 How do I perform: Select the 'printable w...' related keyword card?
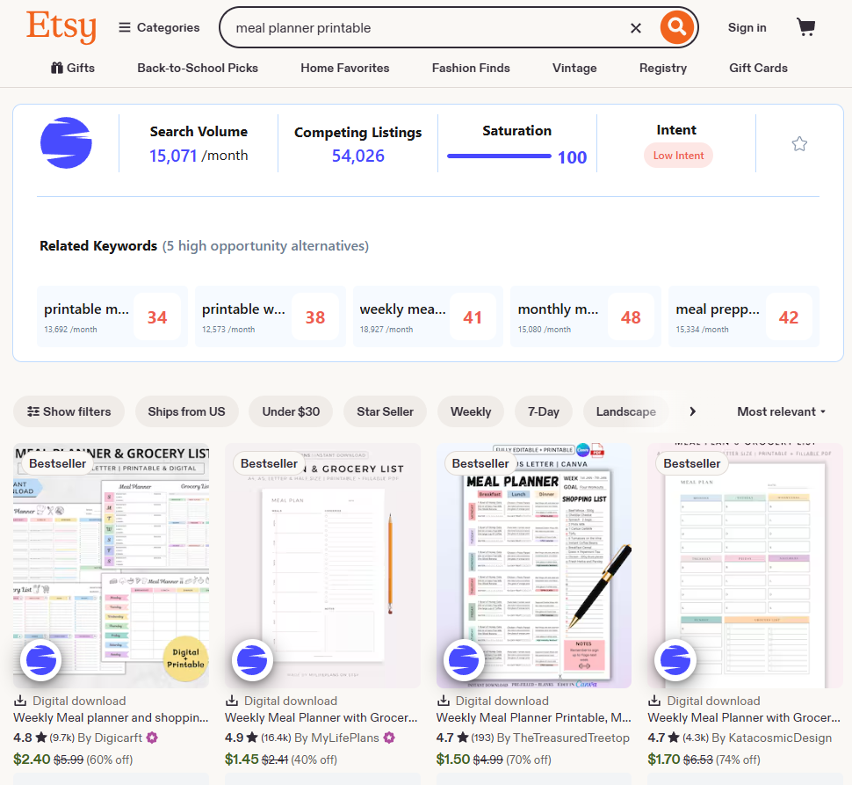[x=270, y=317]
